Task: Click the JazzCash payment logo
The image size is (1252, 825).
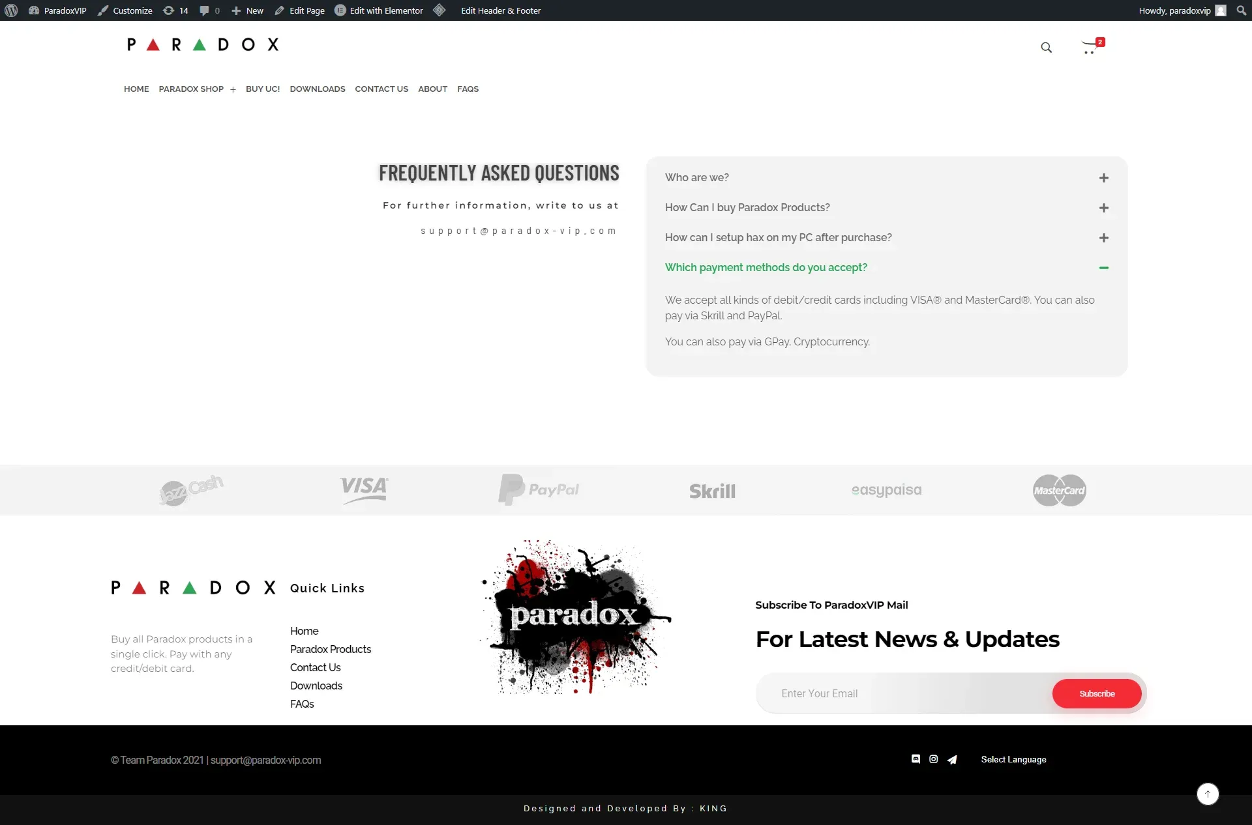Action: pos(191,490)
